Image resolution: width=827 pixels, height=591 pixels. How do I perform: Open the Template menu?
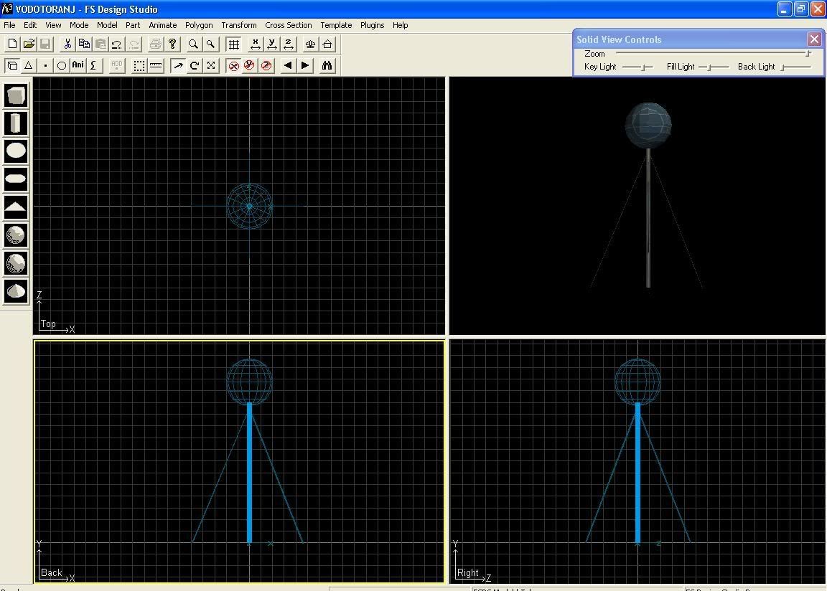click(x=336, y=25)
